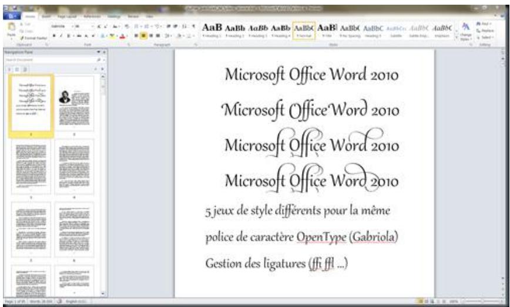Switch to the Page Layout tab
510x307 pixels.
coord(67,16)
